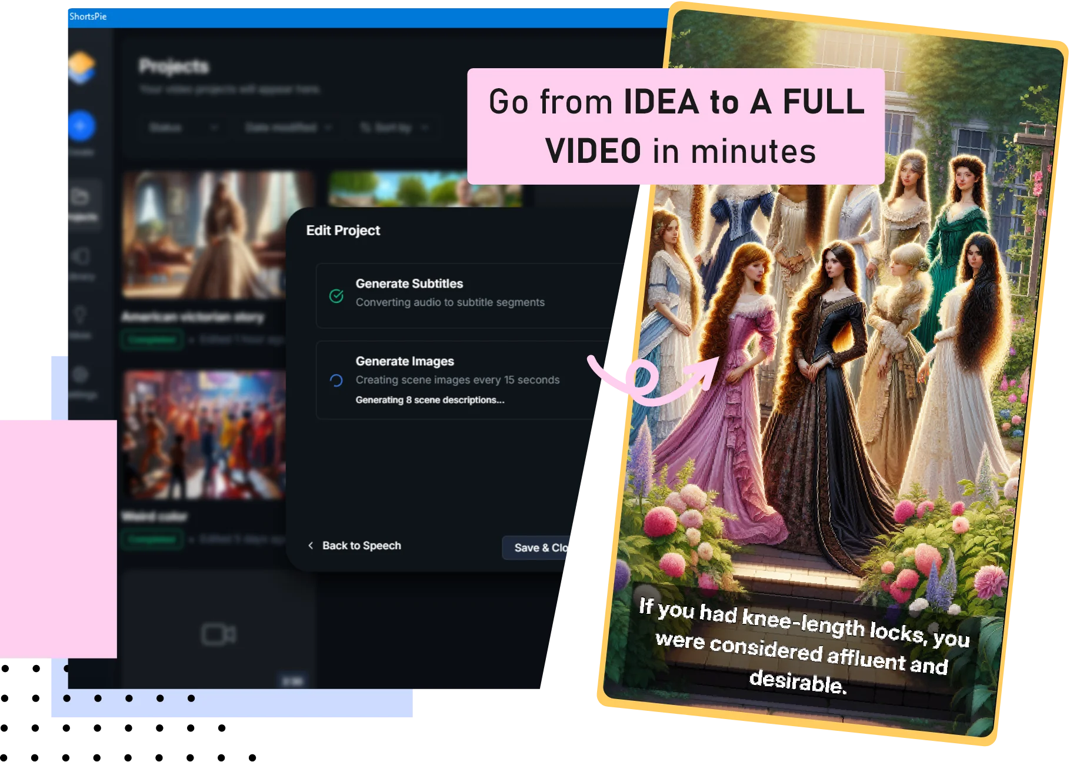Expand the Status filter dropdown
The height and width of the screenshot is (762, 1070).
(182, 128)
